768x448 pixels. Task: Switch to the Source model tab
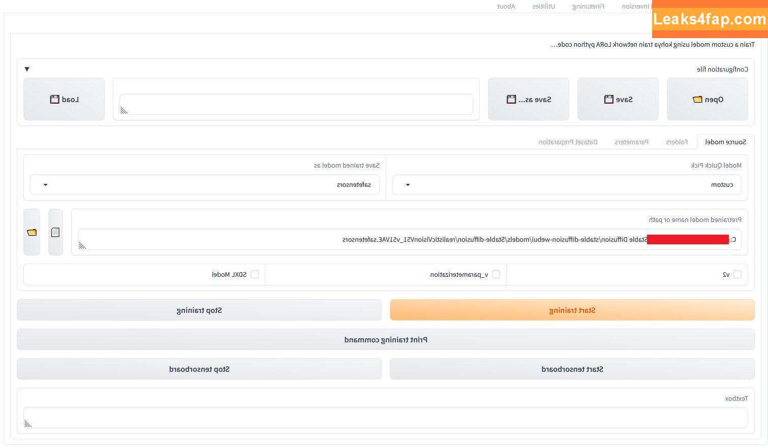coord(725,142)
